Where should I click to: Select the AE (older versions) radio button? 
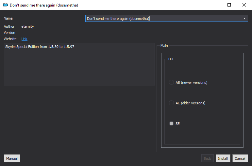[171, 103]
